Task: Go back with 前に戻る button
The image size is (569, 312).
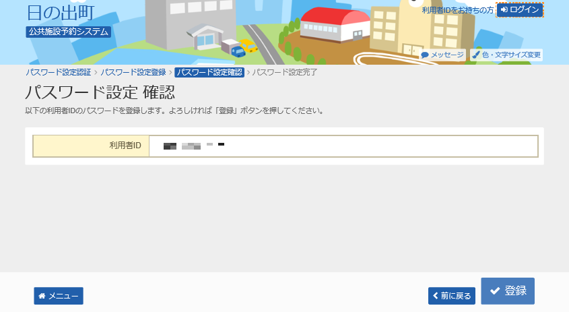Action: coord(452,296)
